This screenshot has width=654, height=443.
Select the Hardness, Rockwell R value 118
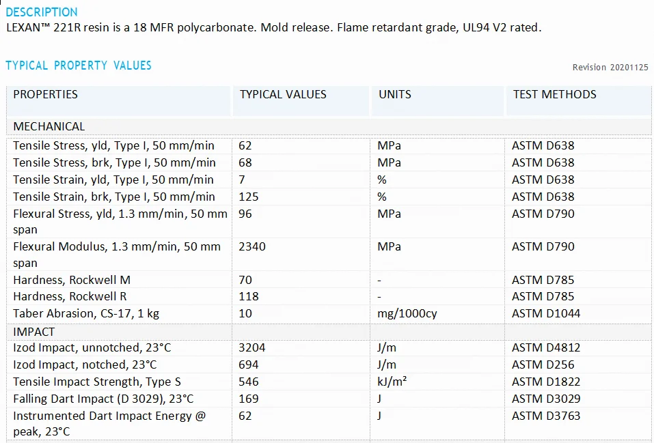(x=249, y=296)
